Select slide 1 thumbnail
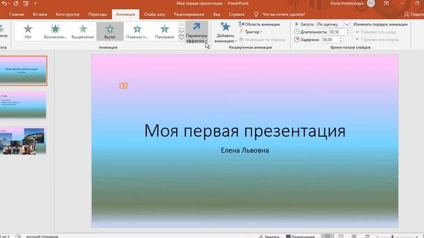424x238 pixels. pyautogui.click(x=23, y=71)
